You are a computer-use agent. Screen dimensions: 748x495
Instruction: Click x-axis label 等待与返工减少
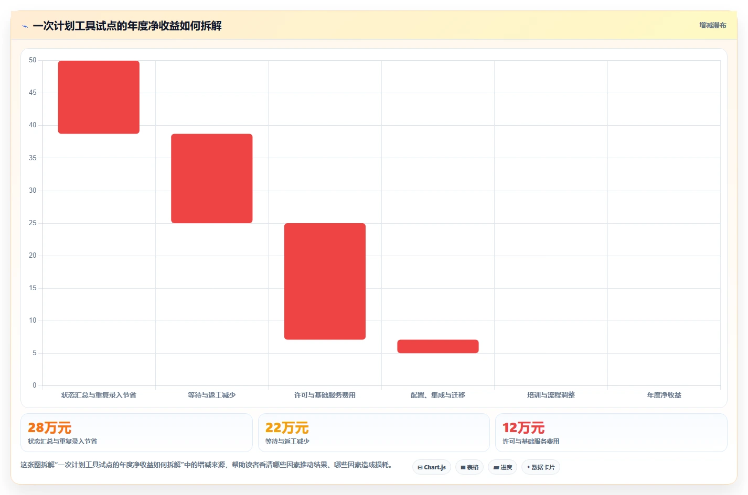pos(212,395)
